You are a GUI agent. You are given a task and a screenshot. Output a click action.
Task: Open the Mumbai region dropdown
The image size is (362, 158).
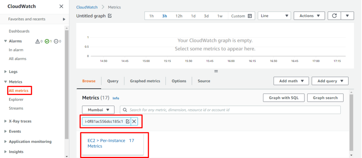point(98,110)
